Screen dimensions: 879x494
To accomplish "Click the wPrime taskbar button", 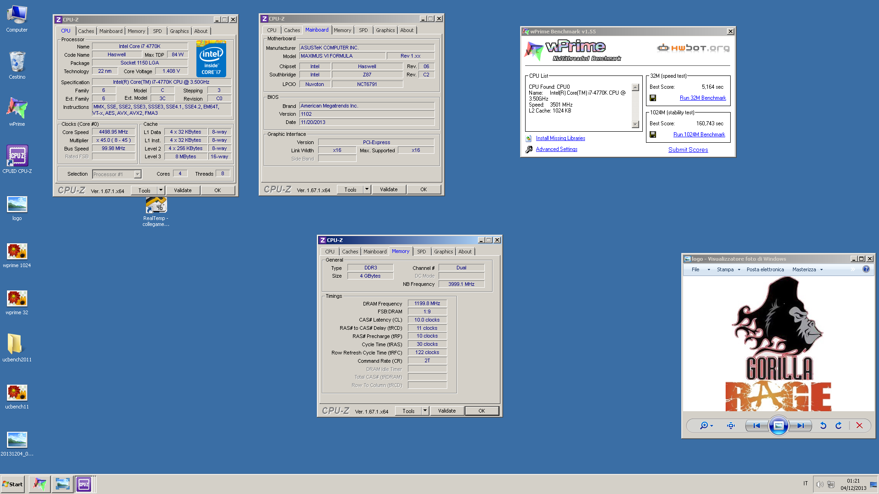I will coord(39,484).
